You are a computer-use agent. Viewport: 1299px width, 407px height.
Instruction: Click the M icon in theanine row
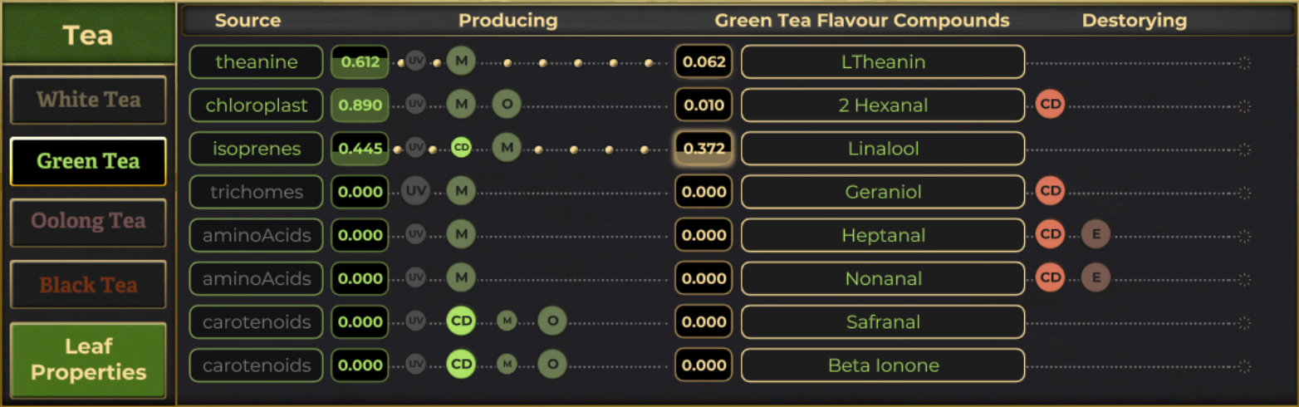pyautogui.click(x=461, y=61)
